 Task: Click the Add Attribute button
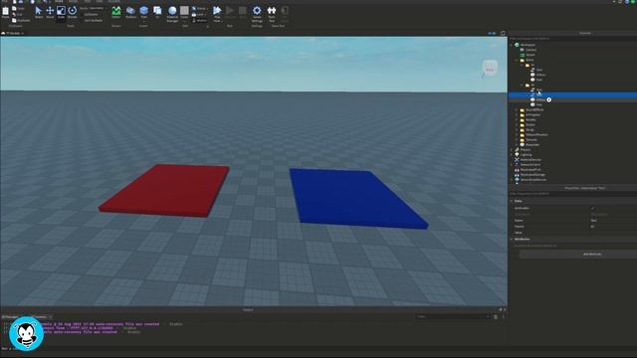pos(592,255)
